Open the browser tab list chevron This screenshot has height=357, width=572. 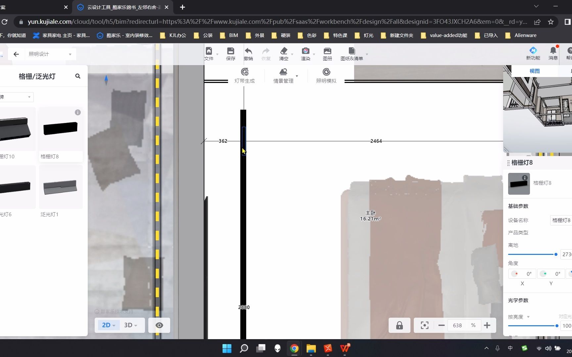536,7
